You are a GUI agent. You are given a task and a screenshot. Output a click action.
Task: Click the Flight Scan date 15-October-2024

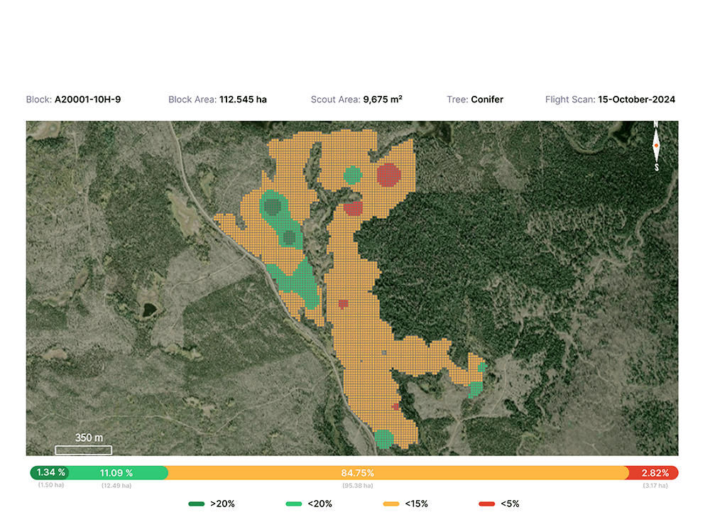(636, 99)
